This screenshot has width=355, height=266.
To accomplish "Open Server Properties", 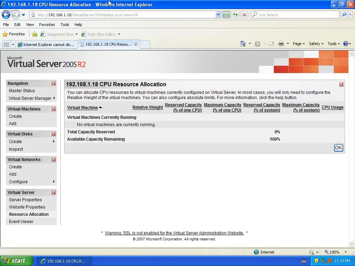I will (25, 200).
